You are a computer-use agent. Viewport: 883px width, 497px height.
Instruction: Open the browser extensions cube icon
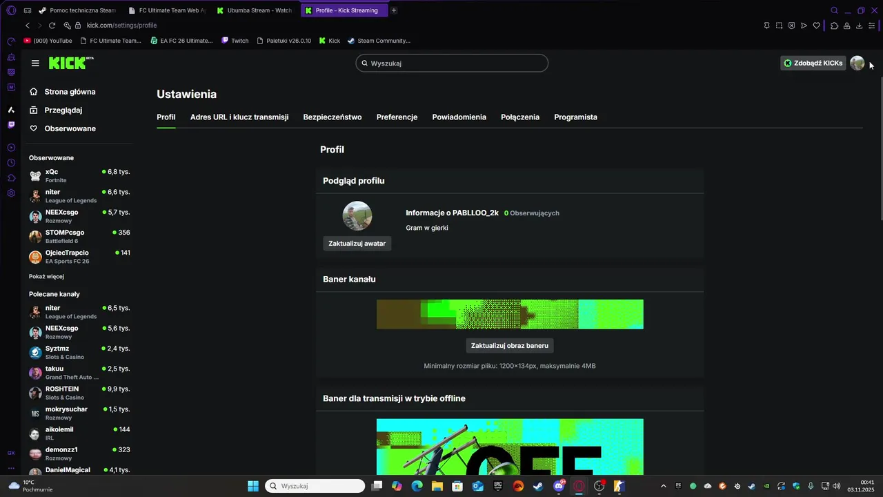(x=834, y=26)
